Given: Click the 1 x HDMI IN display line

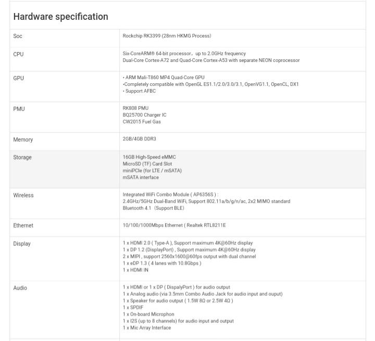Looking at the screenshot, I should (x=135, y=270).
